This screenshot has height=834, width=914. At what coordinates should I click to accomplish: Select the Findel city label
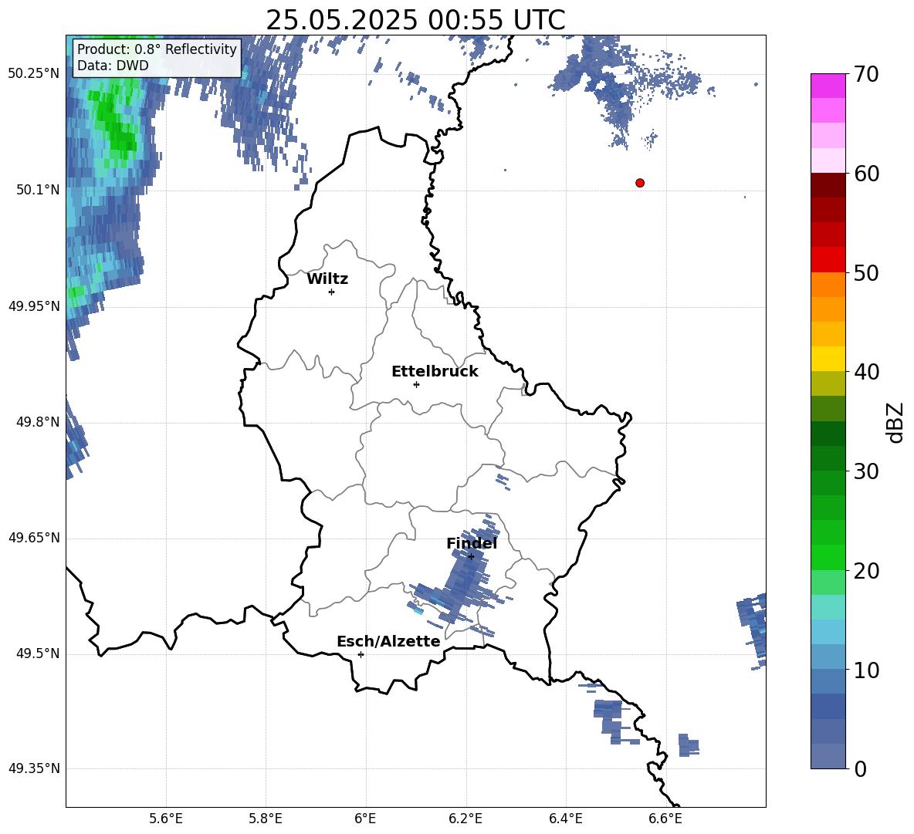click(472, 543)
